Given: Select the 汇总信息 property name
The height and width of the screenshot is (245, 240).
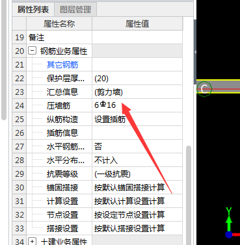Looking at the screenshot, I should (x=62, y=92).
